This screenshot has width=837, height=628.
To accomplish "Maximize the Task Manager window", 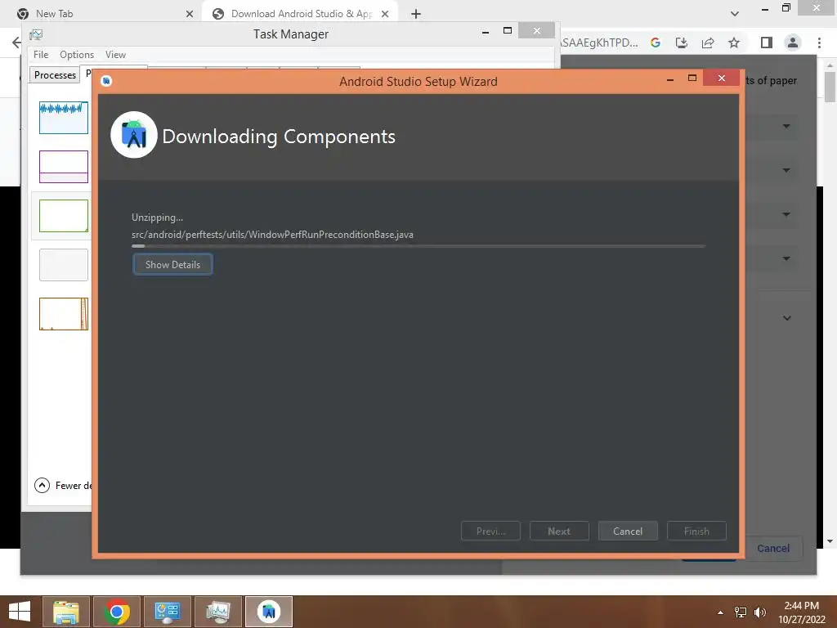I will coord(508,31).
